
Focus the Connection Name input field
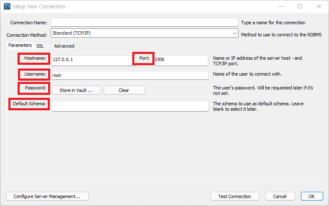[x=144, y=23]
